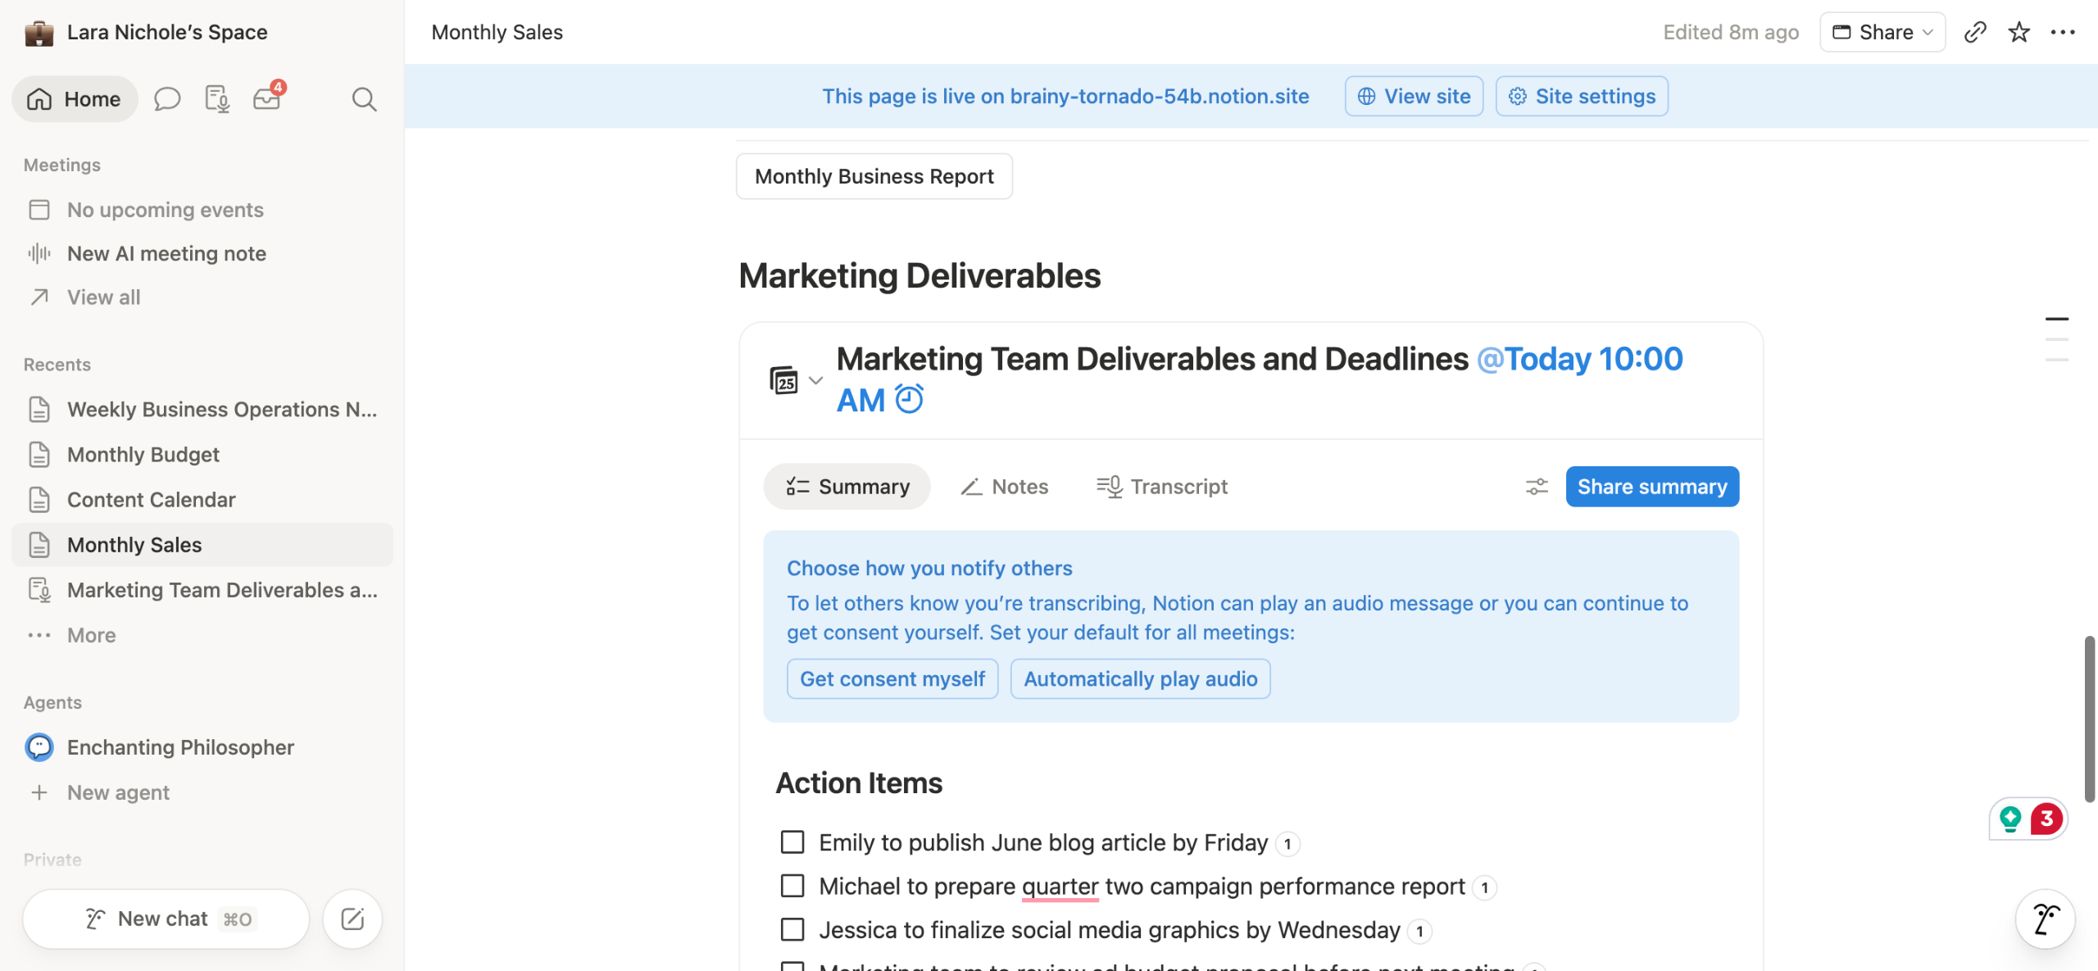This screenshot has width=2098, height=971.
Task: Open the three-dot page options menu
Action: coord(2062,32)
